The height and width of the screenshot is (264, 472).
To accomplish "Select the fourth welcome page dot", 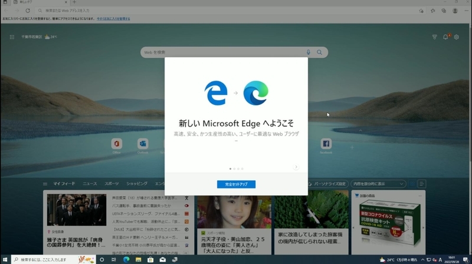I will click(242, 169).
